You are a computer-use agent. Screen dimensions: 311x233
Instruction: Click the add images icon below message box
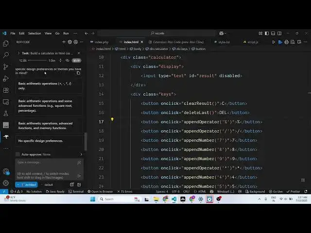[79, 184]
